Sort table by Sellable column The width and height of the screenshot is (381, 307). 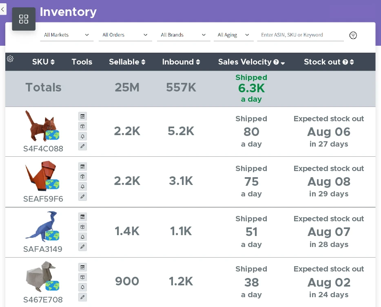pos(127,62)
